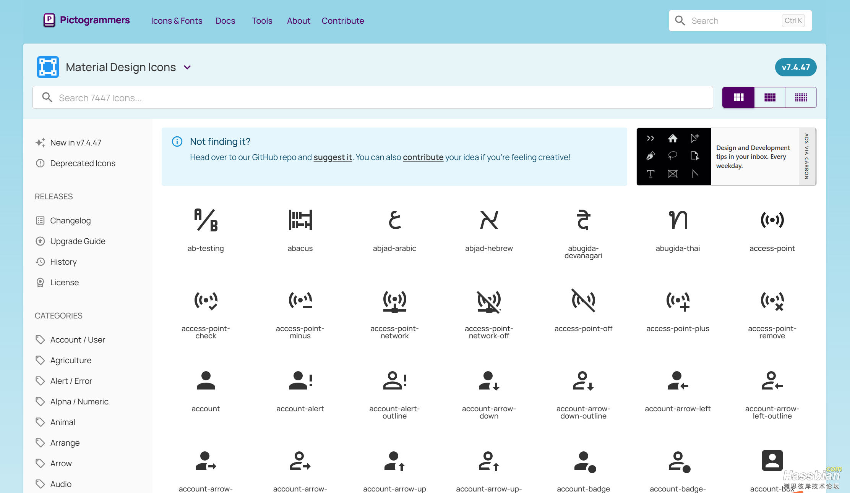Click the account-arrow-up icon
The width and height of the screenshot is (850, 493).
point(394,461)
